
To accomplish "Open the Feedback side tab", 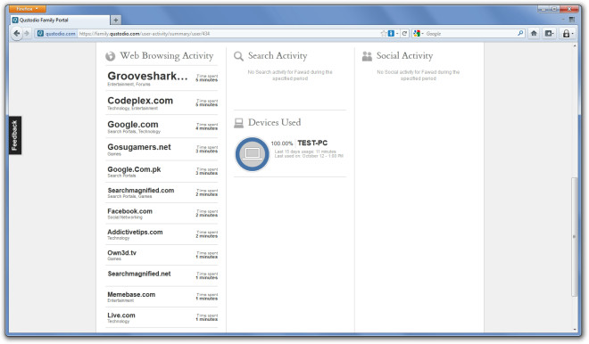I will tap(14, 135).
